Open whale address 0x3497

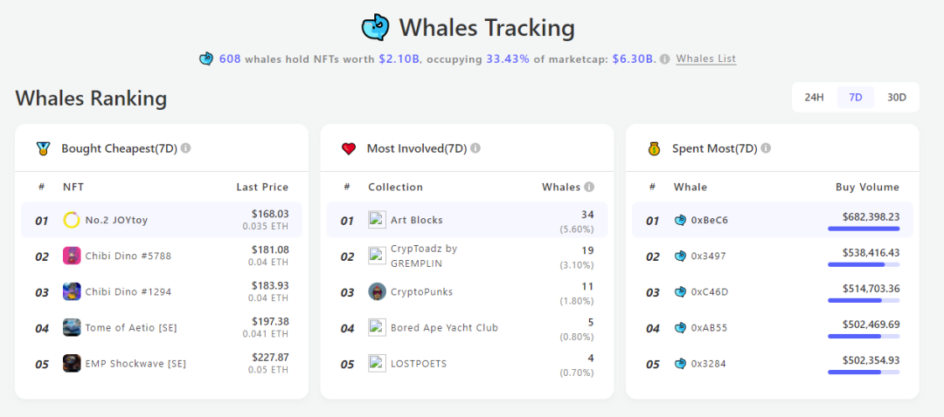click(x=709, y=256)
